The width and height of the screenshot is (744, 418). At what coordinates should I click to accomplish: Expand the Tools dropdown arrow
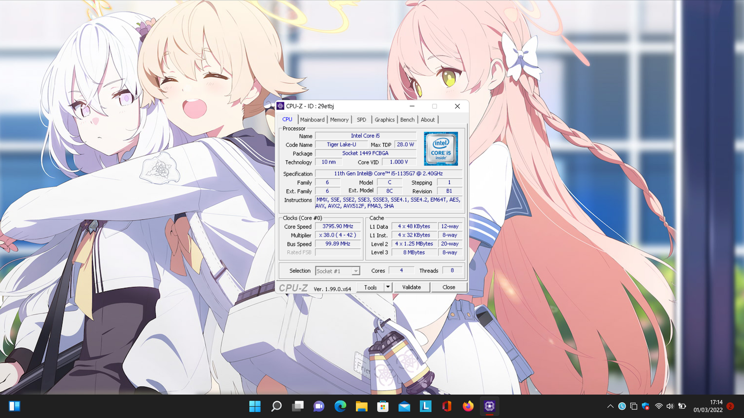coord(388,287)
